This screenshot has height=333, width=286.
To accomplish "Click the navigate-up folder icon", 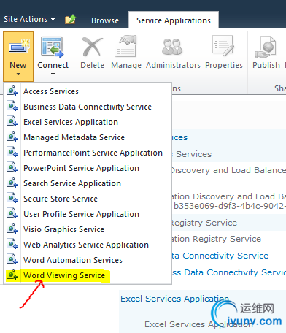I will pos(71,19).
